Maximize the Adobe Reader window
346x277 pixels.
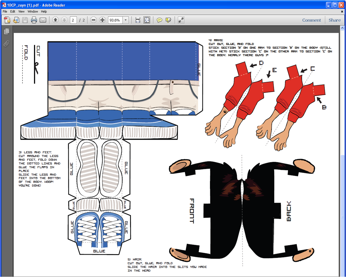point(335,5)
